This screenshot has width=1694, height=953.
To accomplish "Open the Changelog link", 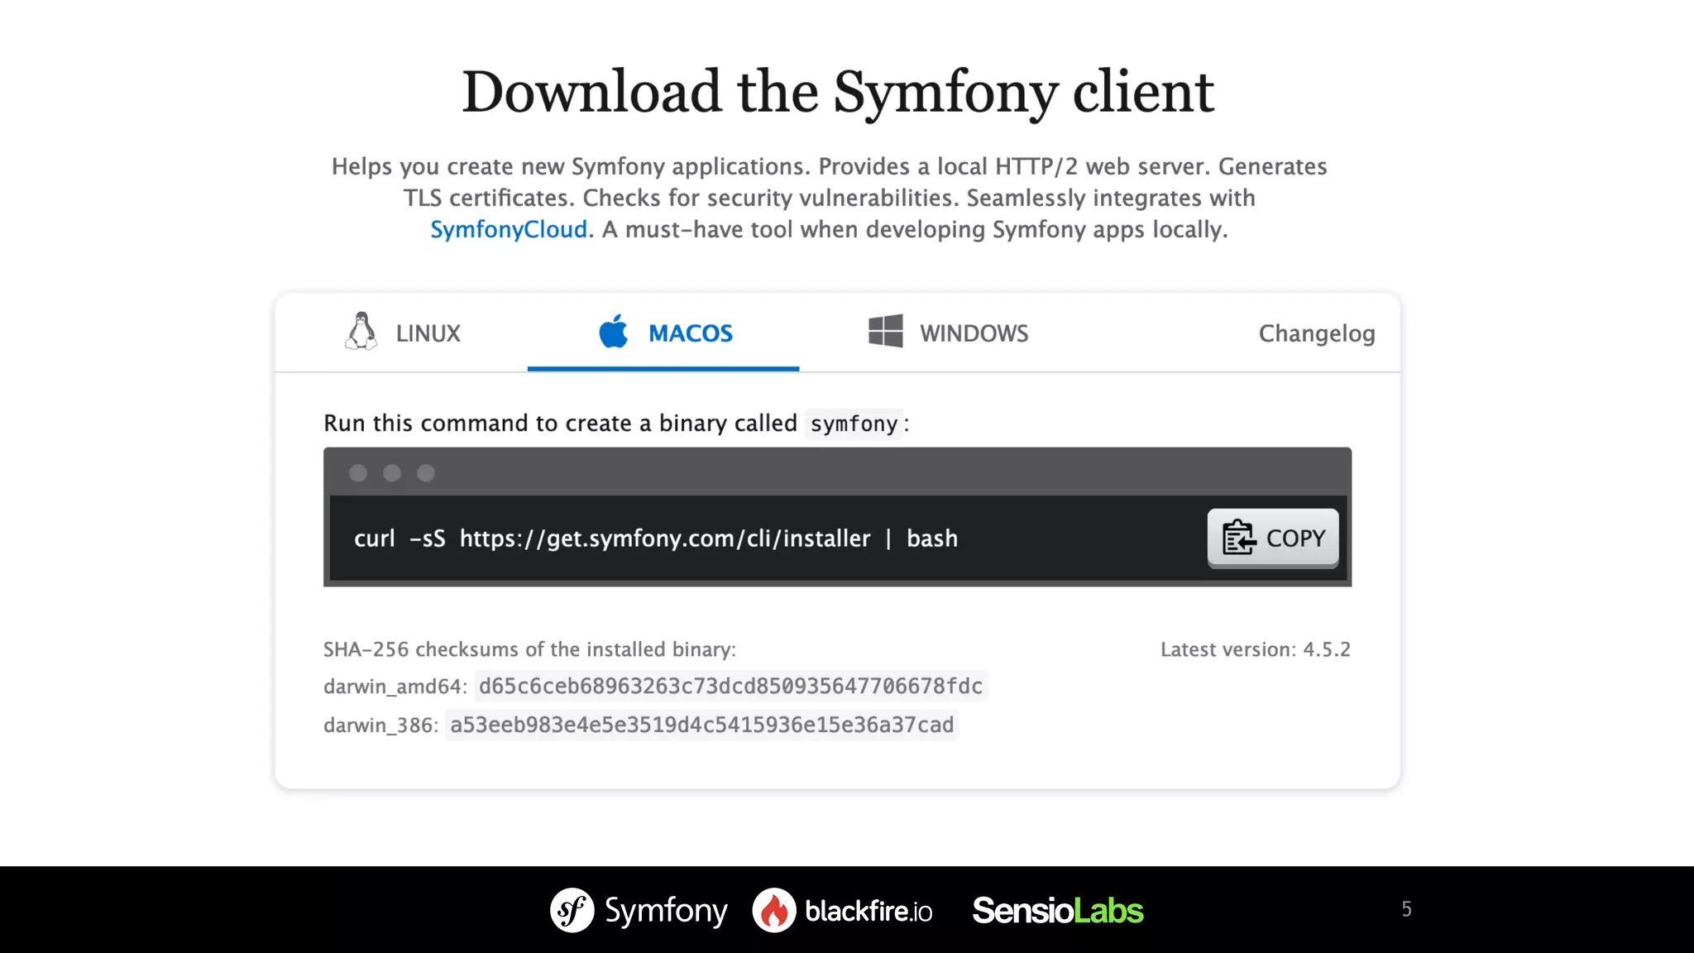I will coord(1316,333).
